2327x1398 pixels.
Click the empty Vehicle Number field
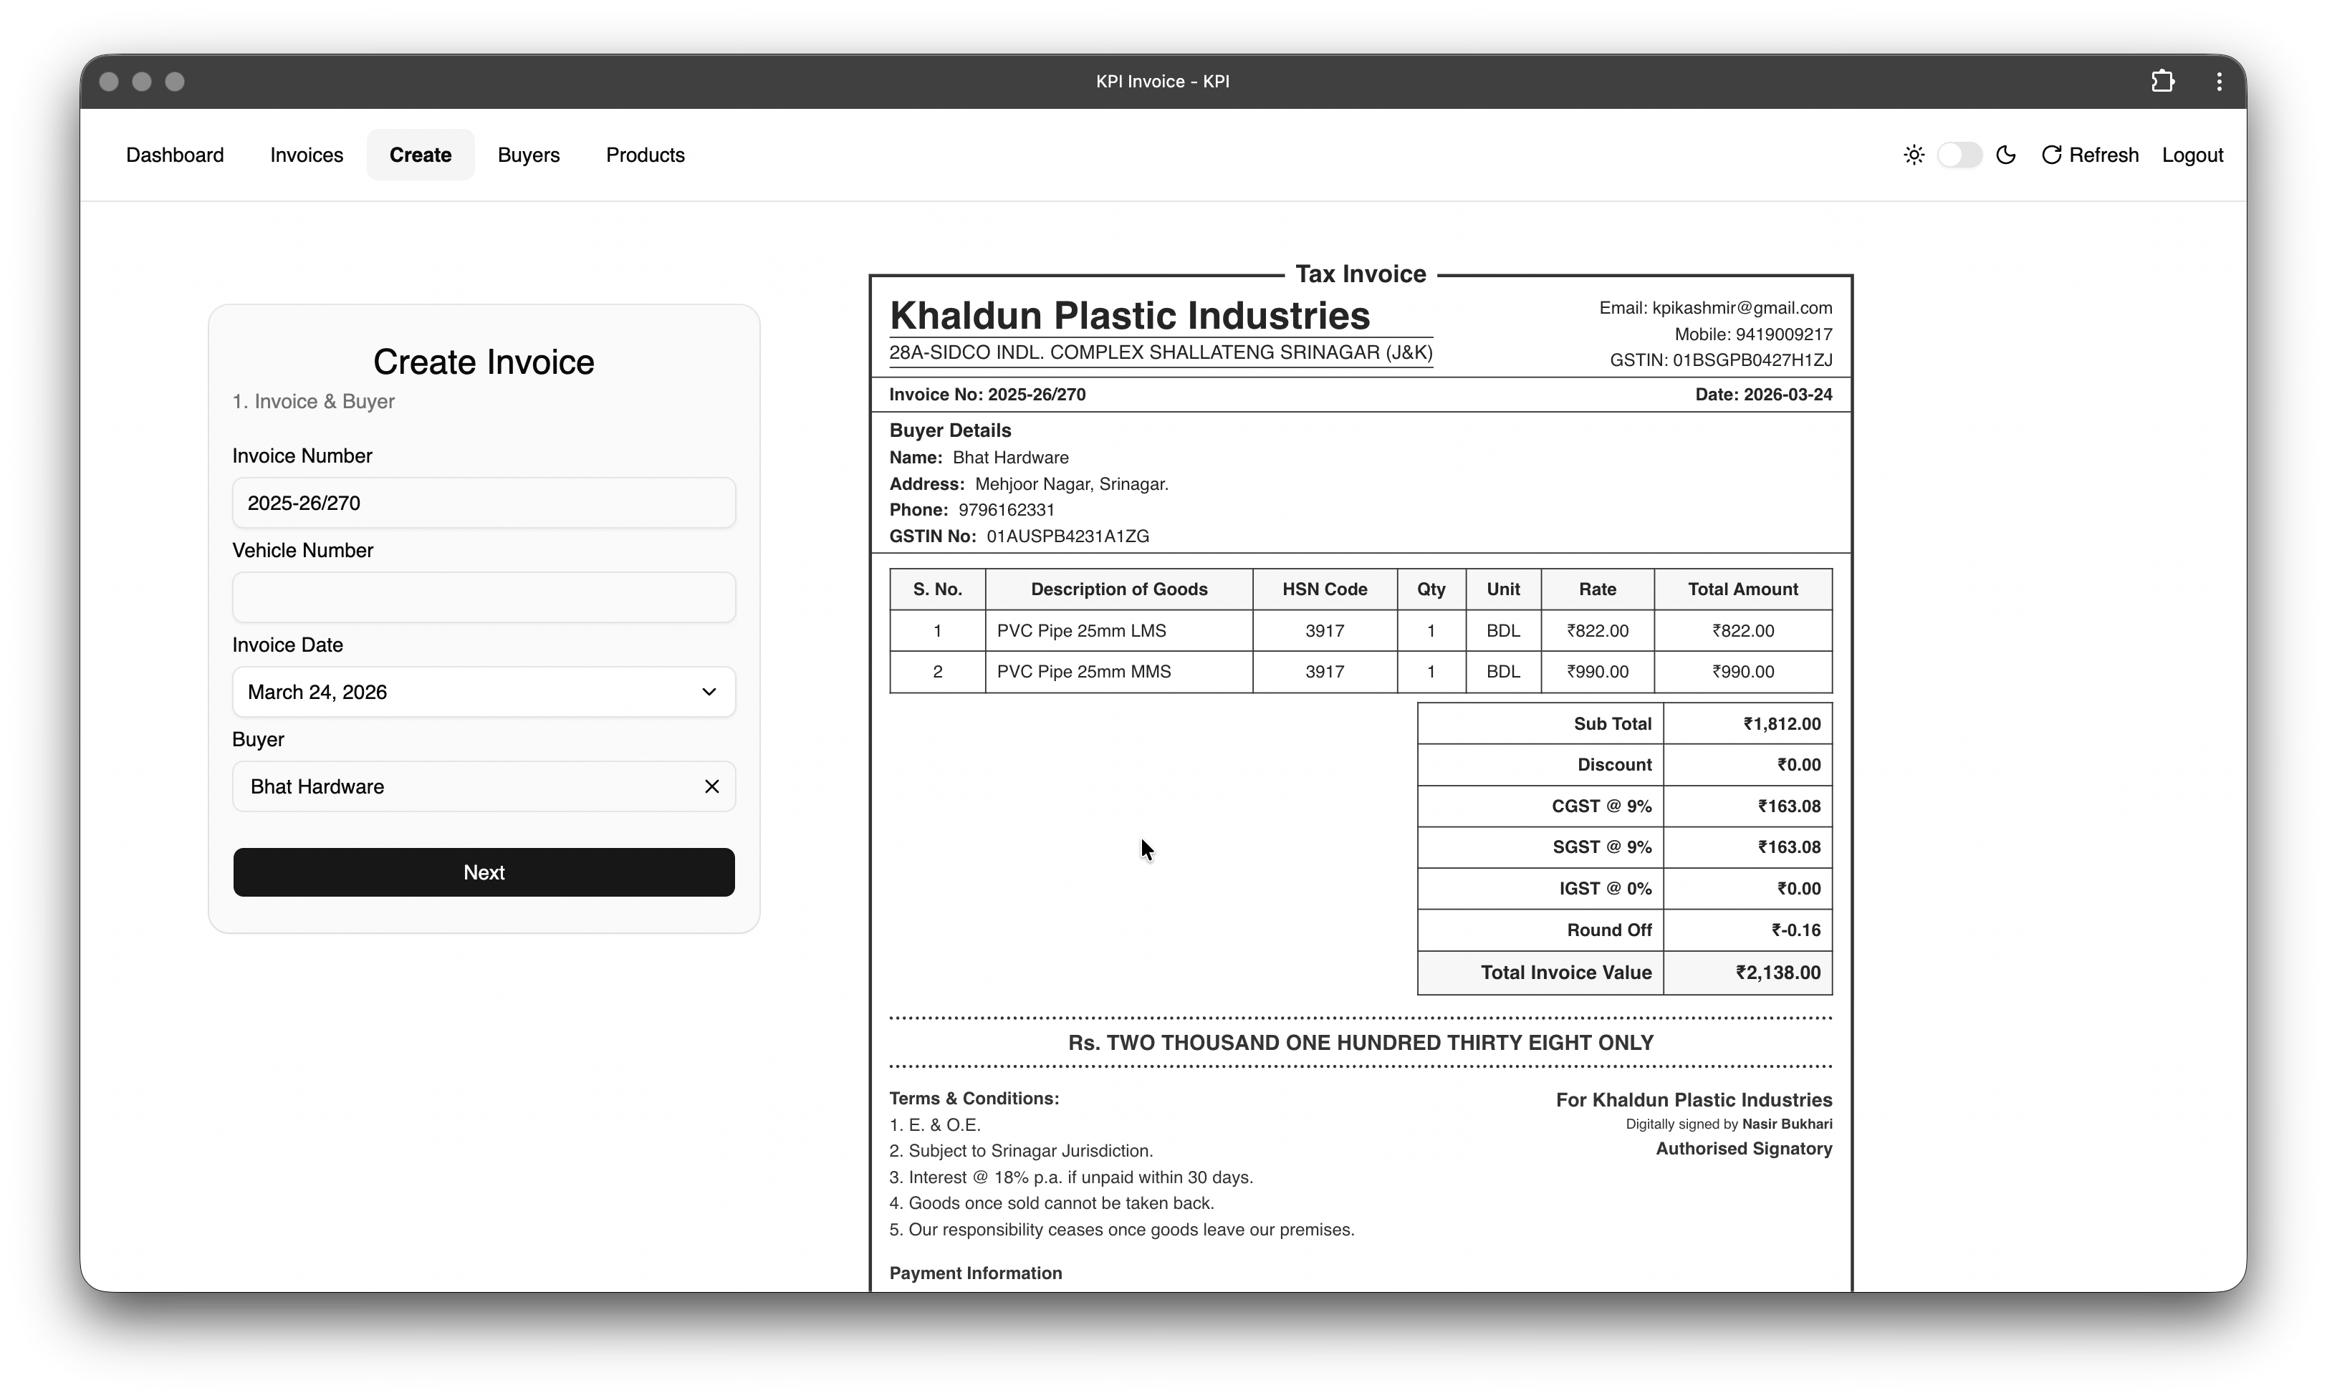(x=484, y=597)
